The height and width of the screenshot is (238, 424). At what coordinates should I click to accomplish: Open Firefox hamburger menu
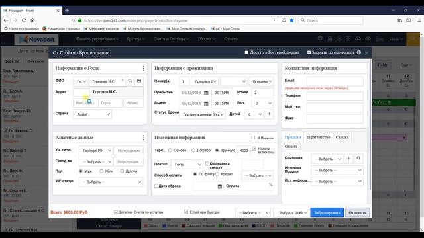point(419,20)
